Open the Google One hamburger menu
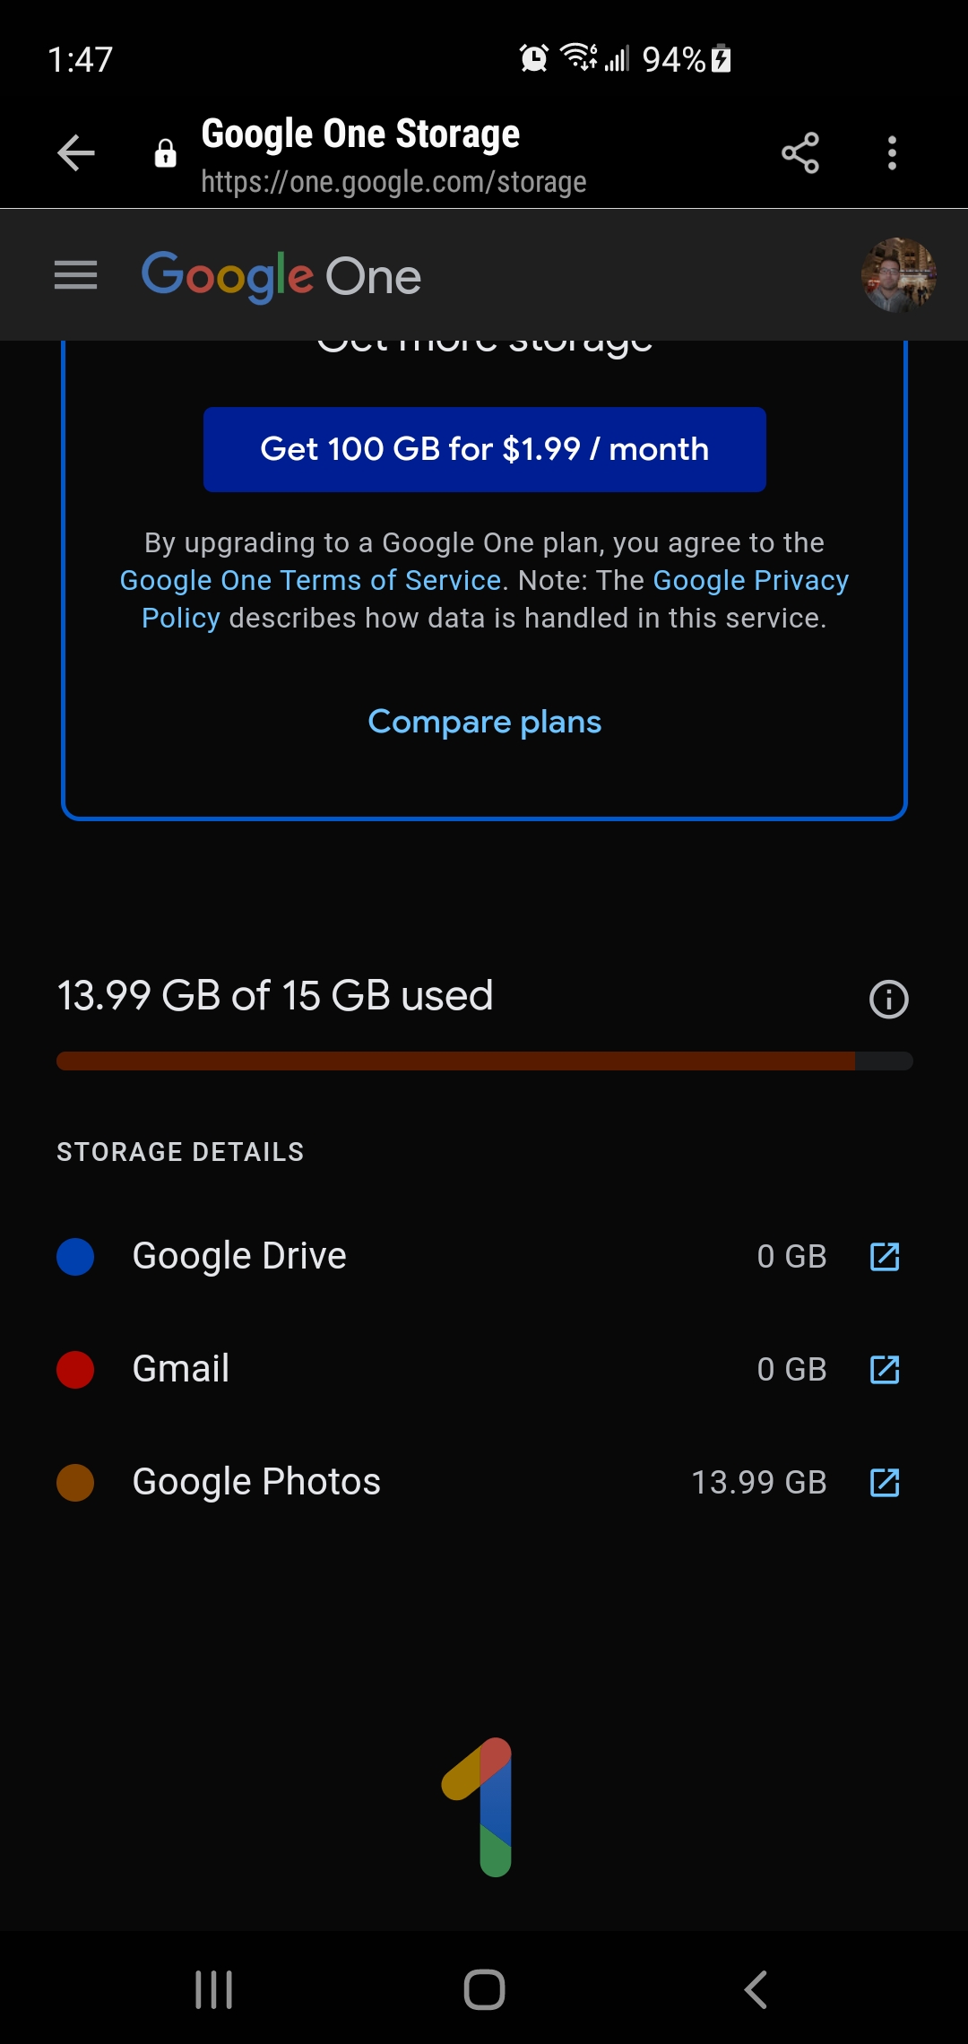The image size is (968, 2044). (75, 275)
